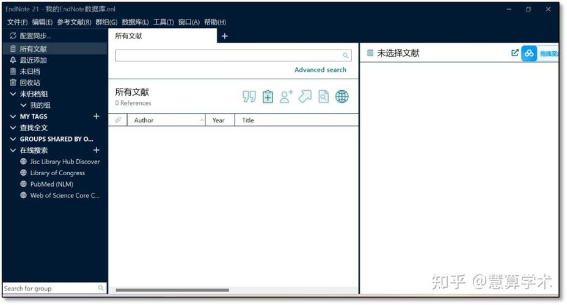Open the 文件(F) menu
The width and height of the screenshot is (567, 305).
(17, 22)
